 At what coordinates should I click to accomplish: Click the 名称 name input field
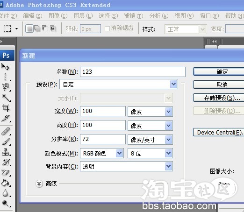tap(133, 72)
